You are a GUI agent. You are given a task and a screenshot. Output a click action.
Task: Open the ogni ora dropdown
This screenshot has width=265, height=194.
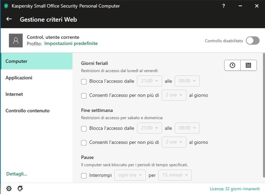(x=130, y=175)
